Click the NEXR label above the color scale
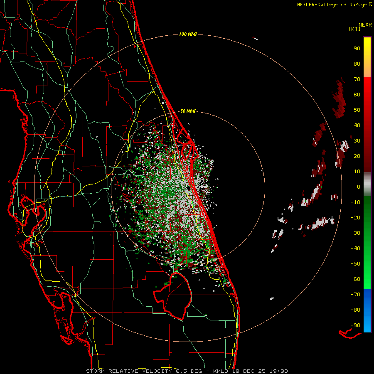374x374 pixels. [365, 25]
